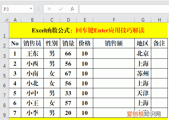Screen dimensions: 169x120
Task: Select row 1 header
Action: click(x=4, y=30)
